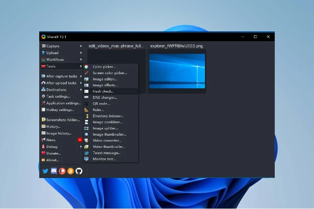Screen dimensions: 314x209
Task: Select Ruler... menu entry
Action: click(x=111, y=110)
